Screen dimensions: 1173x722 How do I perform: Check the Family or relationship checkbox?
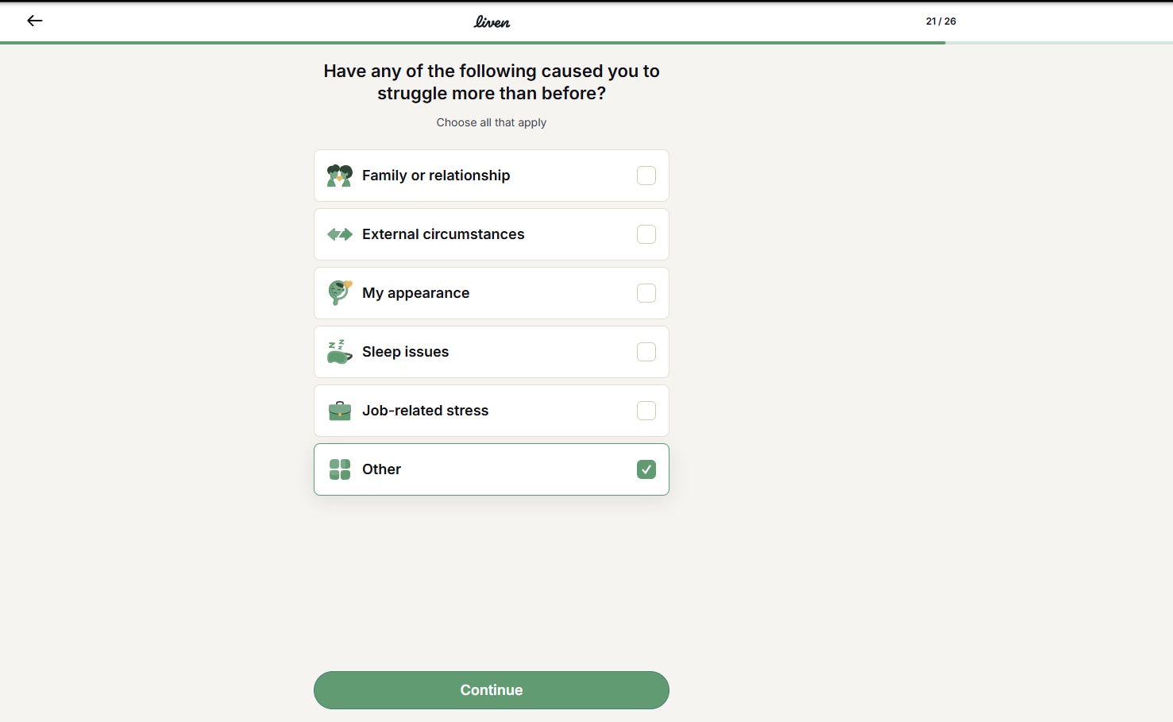[x=646, y=176]
